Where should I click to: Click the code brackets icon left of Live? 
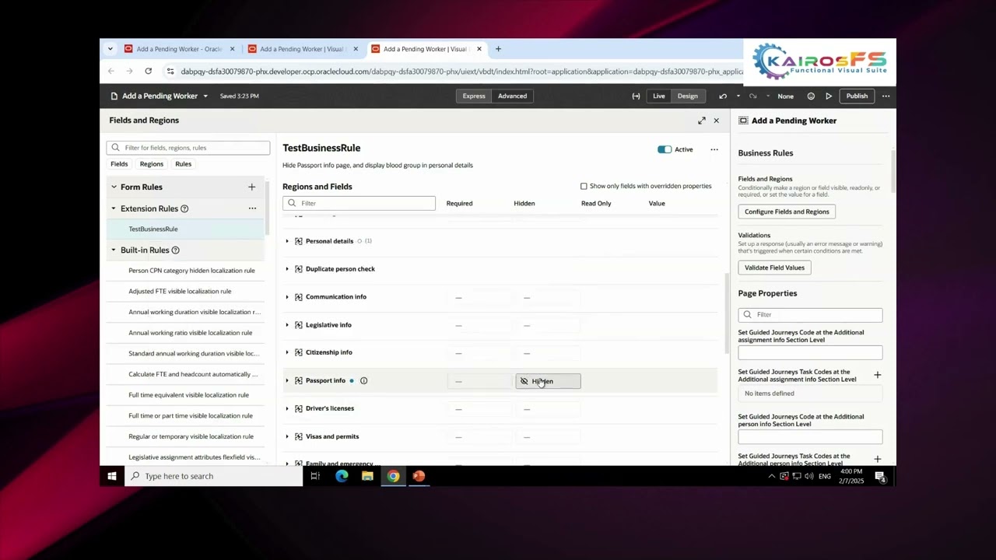(636, 96)
